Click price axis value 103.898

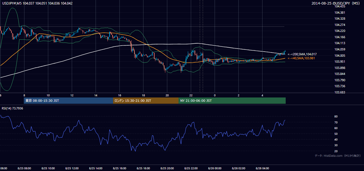pos(340,68)
